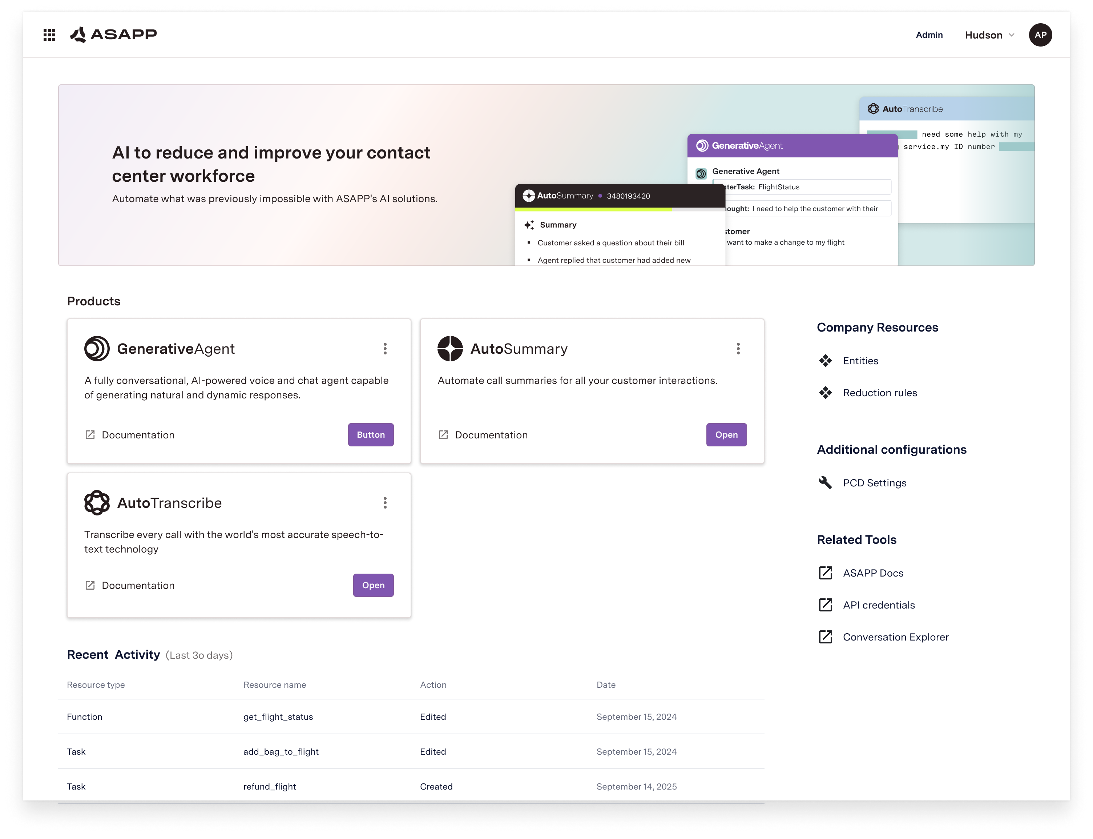Click the GenerativeAgent logo in banner preview
Screen dimensions: 1093x839
click(702, 145)
